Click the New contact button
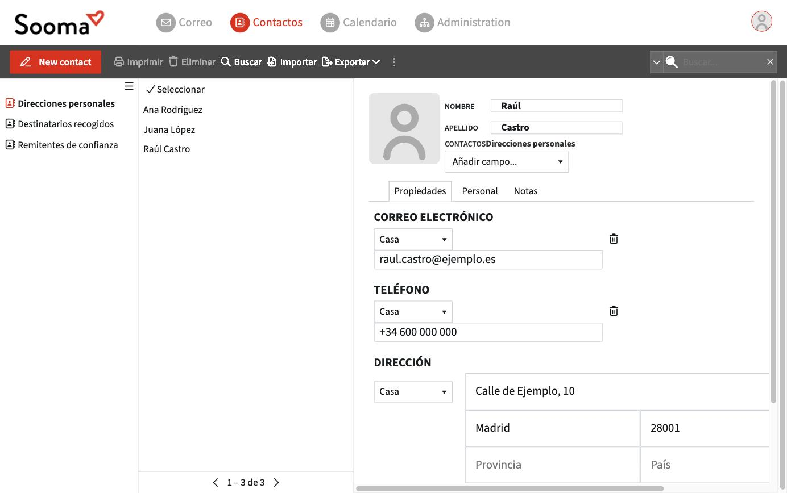This screenshot has width=787, height=493. (x=56, y=62)
